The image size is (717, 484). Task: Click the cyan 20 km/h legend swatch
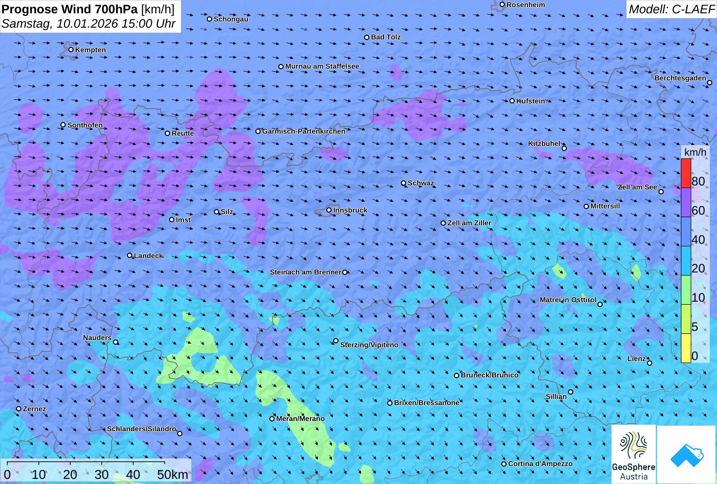[x=686, y=261]
